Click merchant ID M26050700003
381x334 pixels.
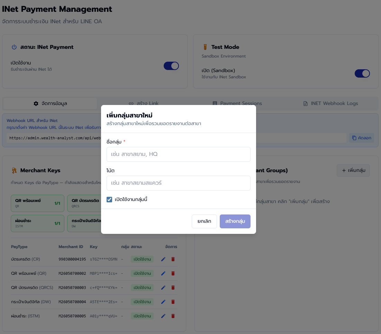tap(72, 288)
